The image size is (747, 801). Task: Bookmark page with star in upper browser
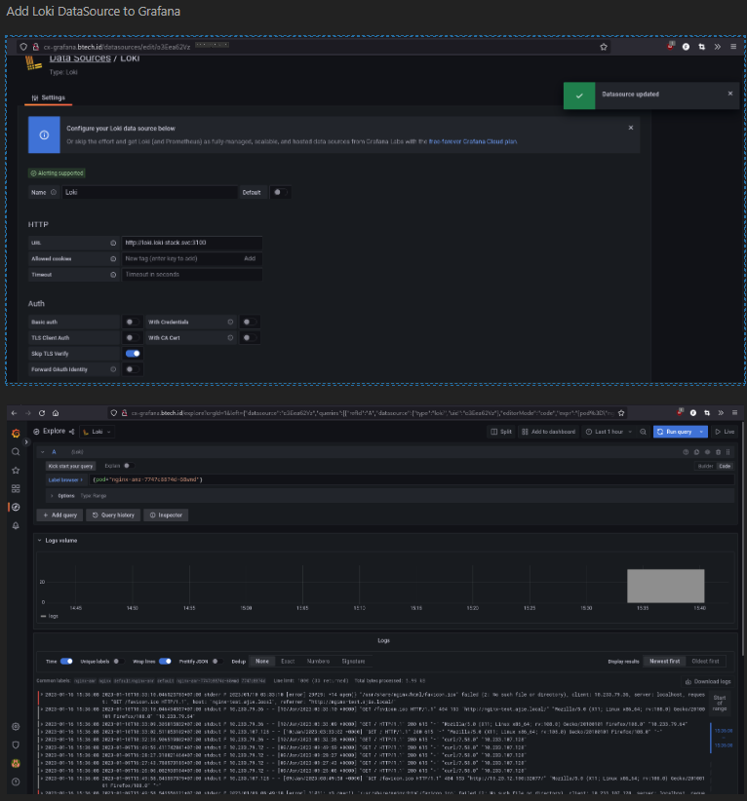[x=604, y=47]
